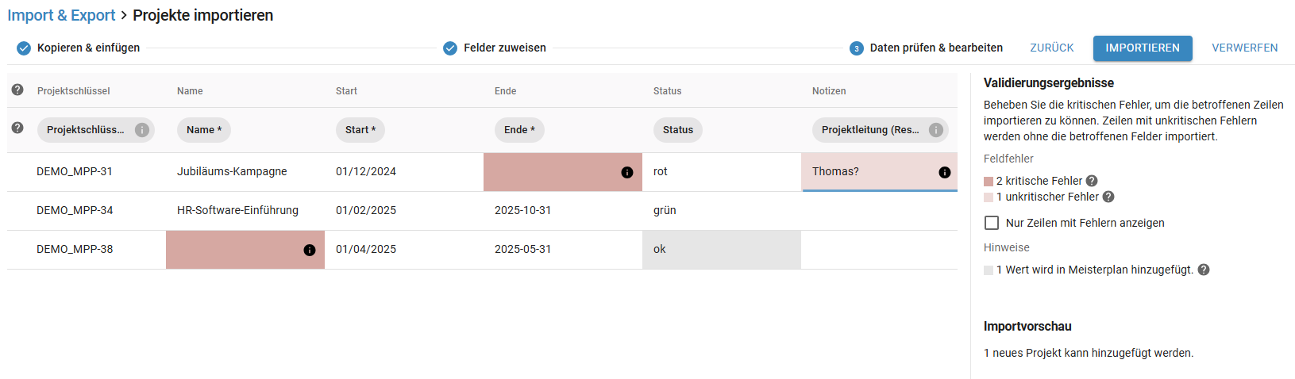Open help for kritische Fehler
The height and width of the screenshot is (379, 1295).
[1092, 181]
